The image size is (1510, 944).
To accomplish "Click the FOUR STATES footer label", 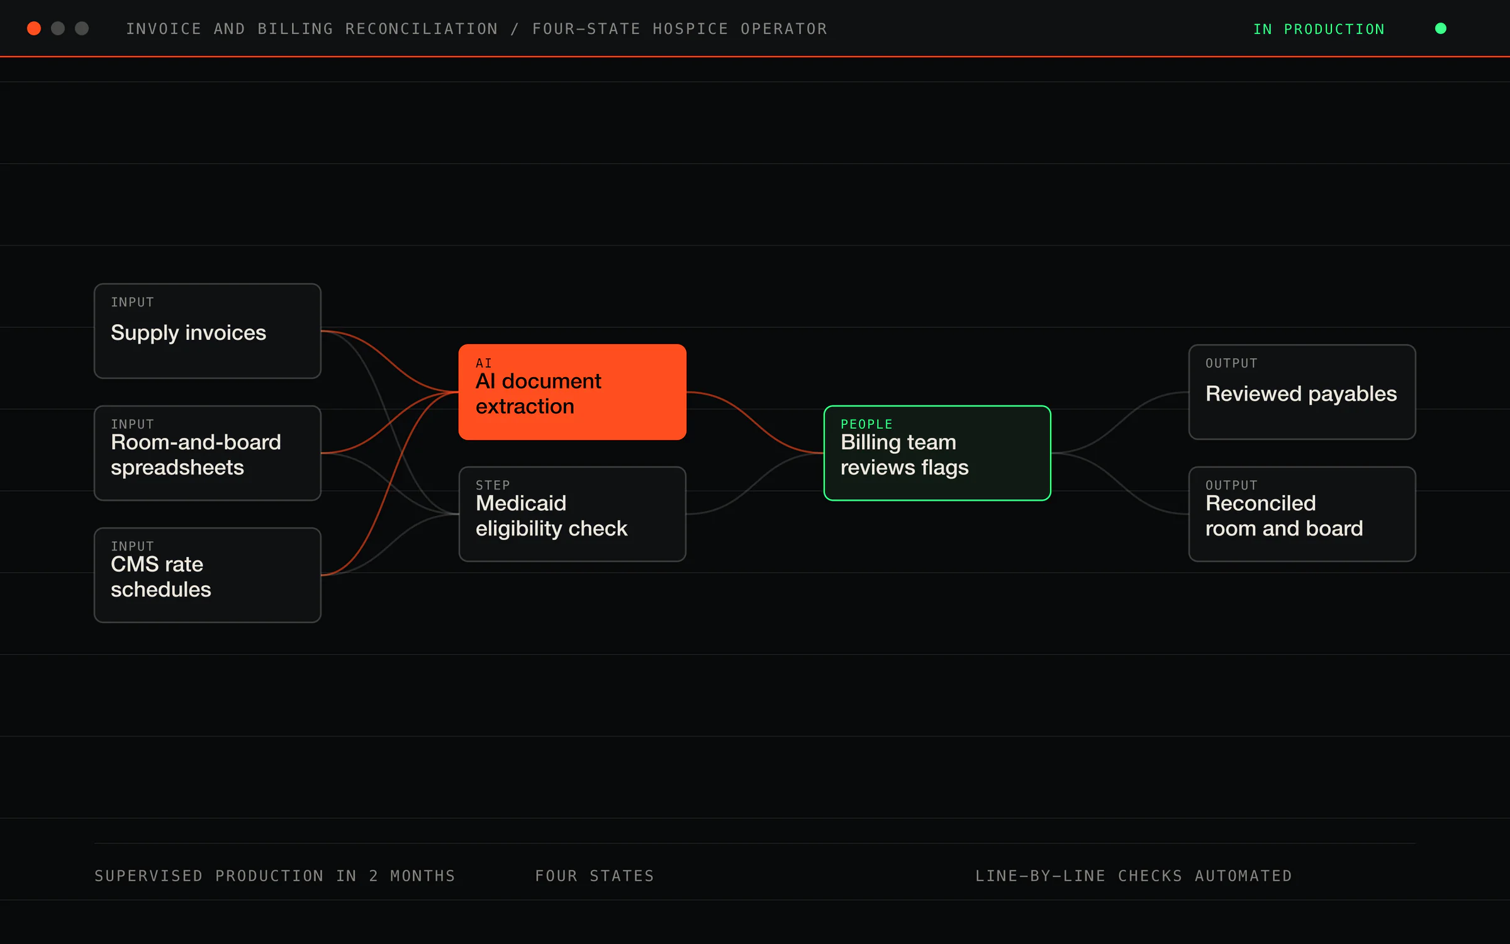I will click(x=595, y=876).
